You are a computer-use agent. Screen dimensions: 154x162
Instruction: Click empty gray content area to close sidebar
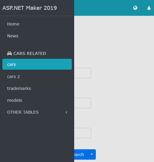click(122, 83)
